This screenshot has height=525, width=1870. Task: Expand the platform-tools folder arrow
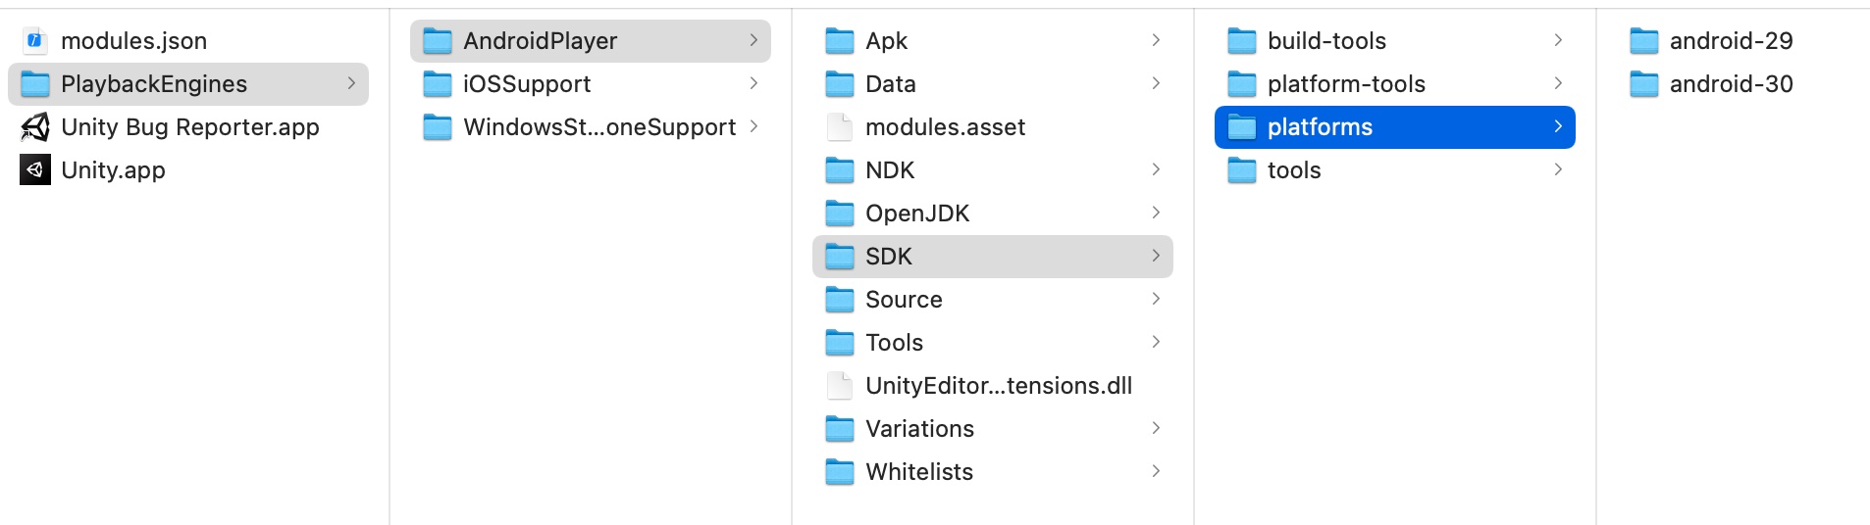(x=1558, y=83)
